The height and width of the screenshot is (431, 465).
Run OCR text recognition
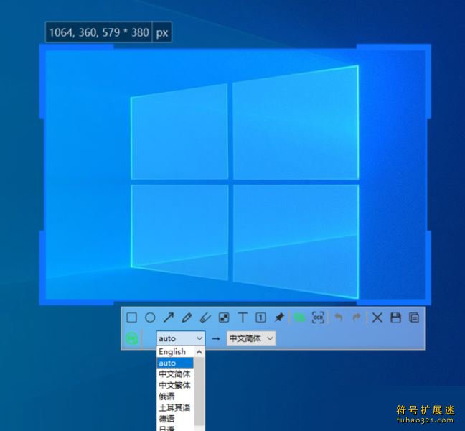[318, 318]
